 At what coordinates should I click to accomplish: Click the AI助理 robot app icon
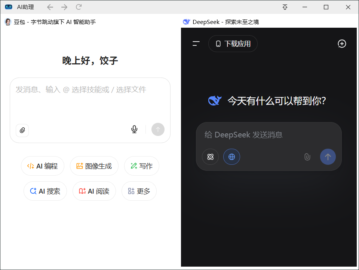(9, 7)
